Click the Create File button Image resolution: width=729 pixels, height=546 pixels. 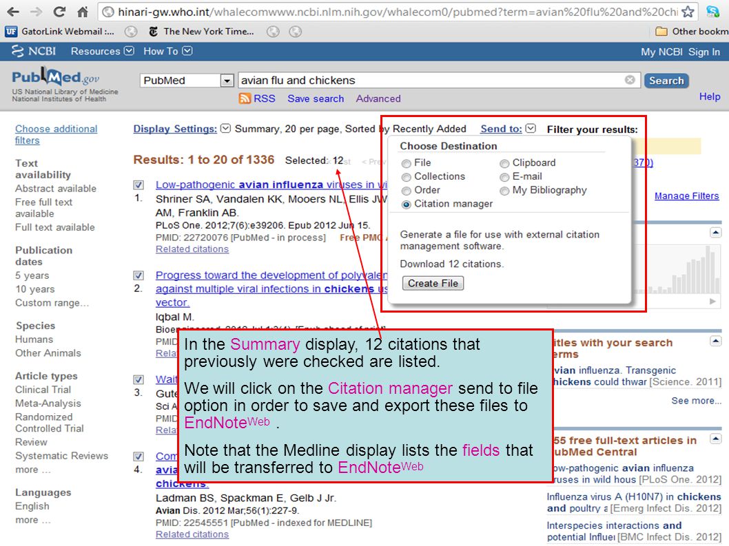(433, 283)
